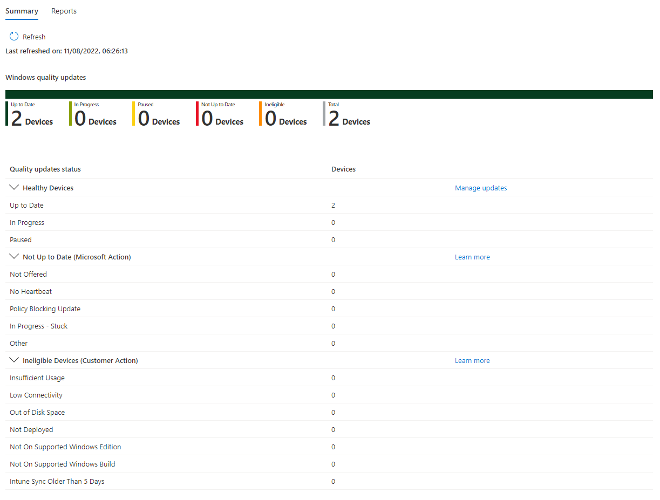Click the Refresh icon
This screenshot has height=500, width=660.
[13, 36]
